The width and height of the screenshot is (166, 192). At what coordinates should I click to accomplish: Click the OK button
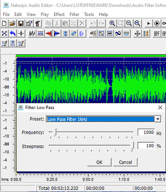[99, 162]
